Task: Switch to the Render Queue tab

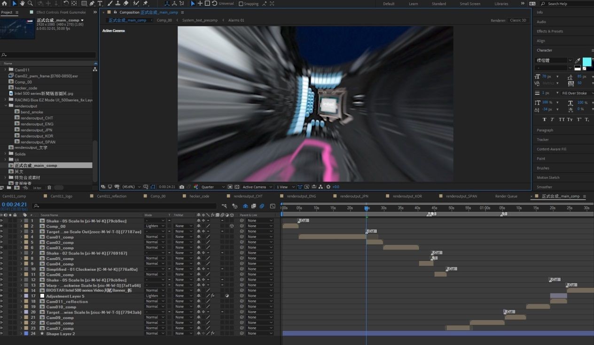Action: [x=506, y=196]
